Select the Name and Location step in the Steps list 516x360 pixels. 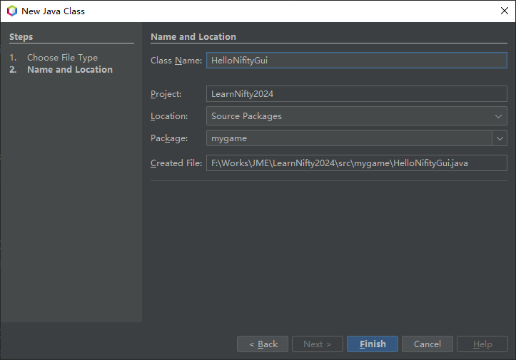(69, 70)
